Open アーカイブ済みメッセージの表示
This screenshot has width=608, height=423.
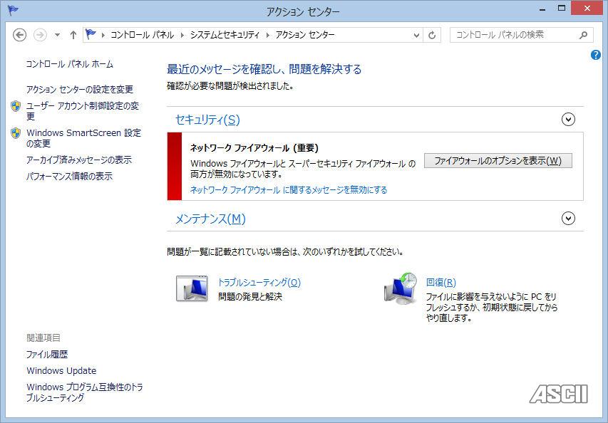(x=78, y=160)
